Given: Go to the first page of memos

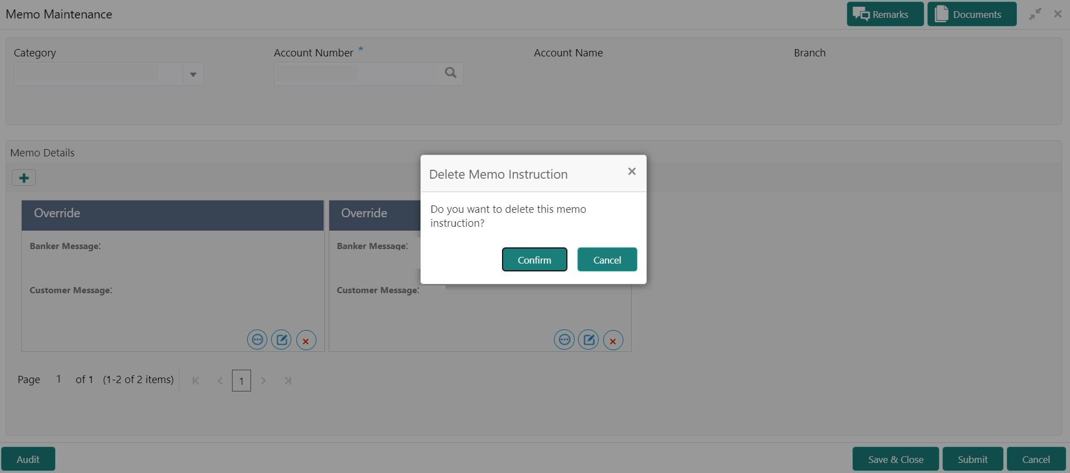Looking at the screenshot, I should (196, 381).
